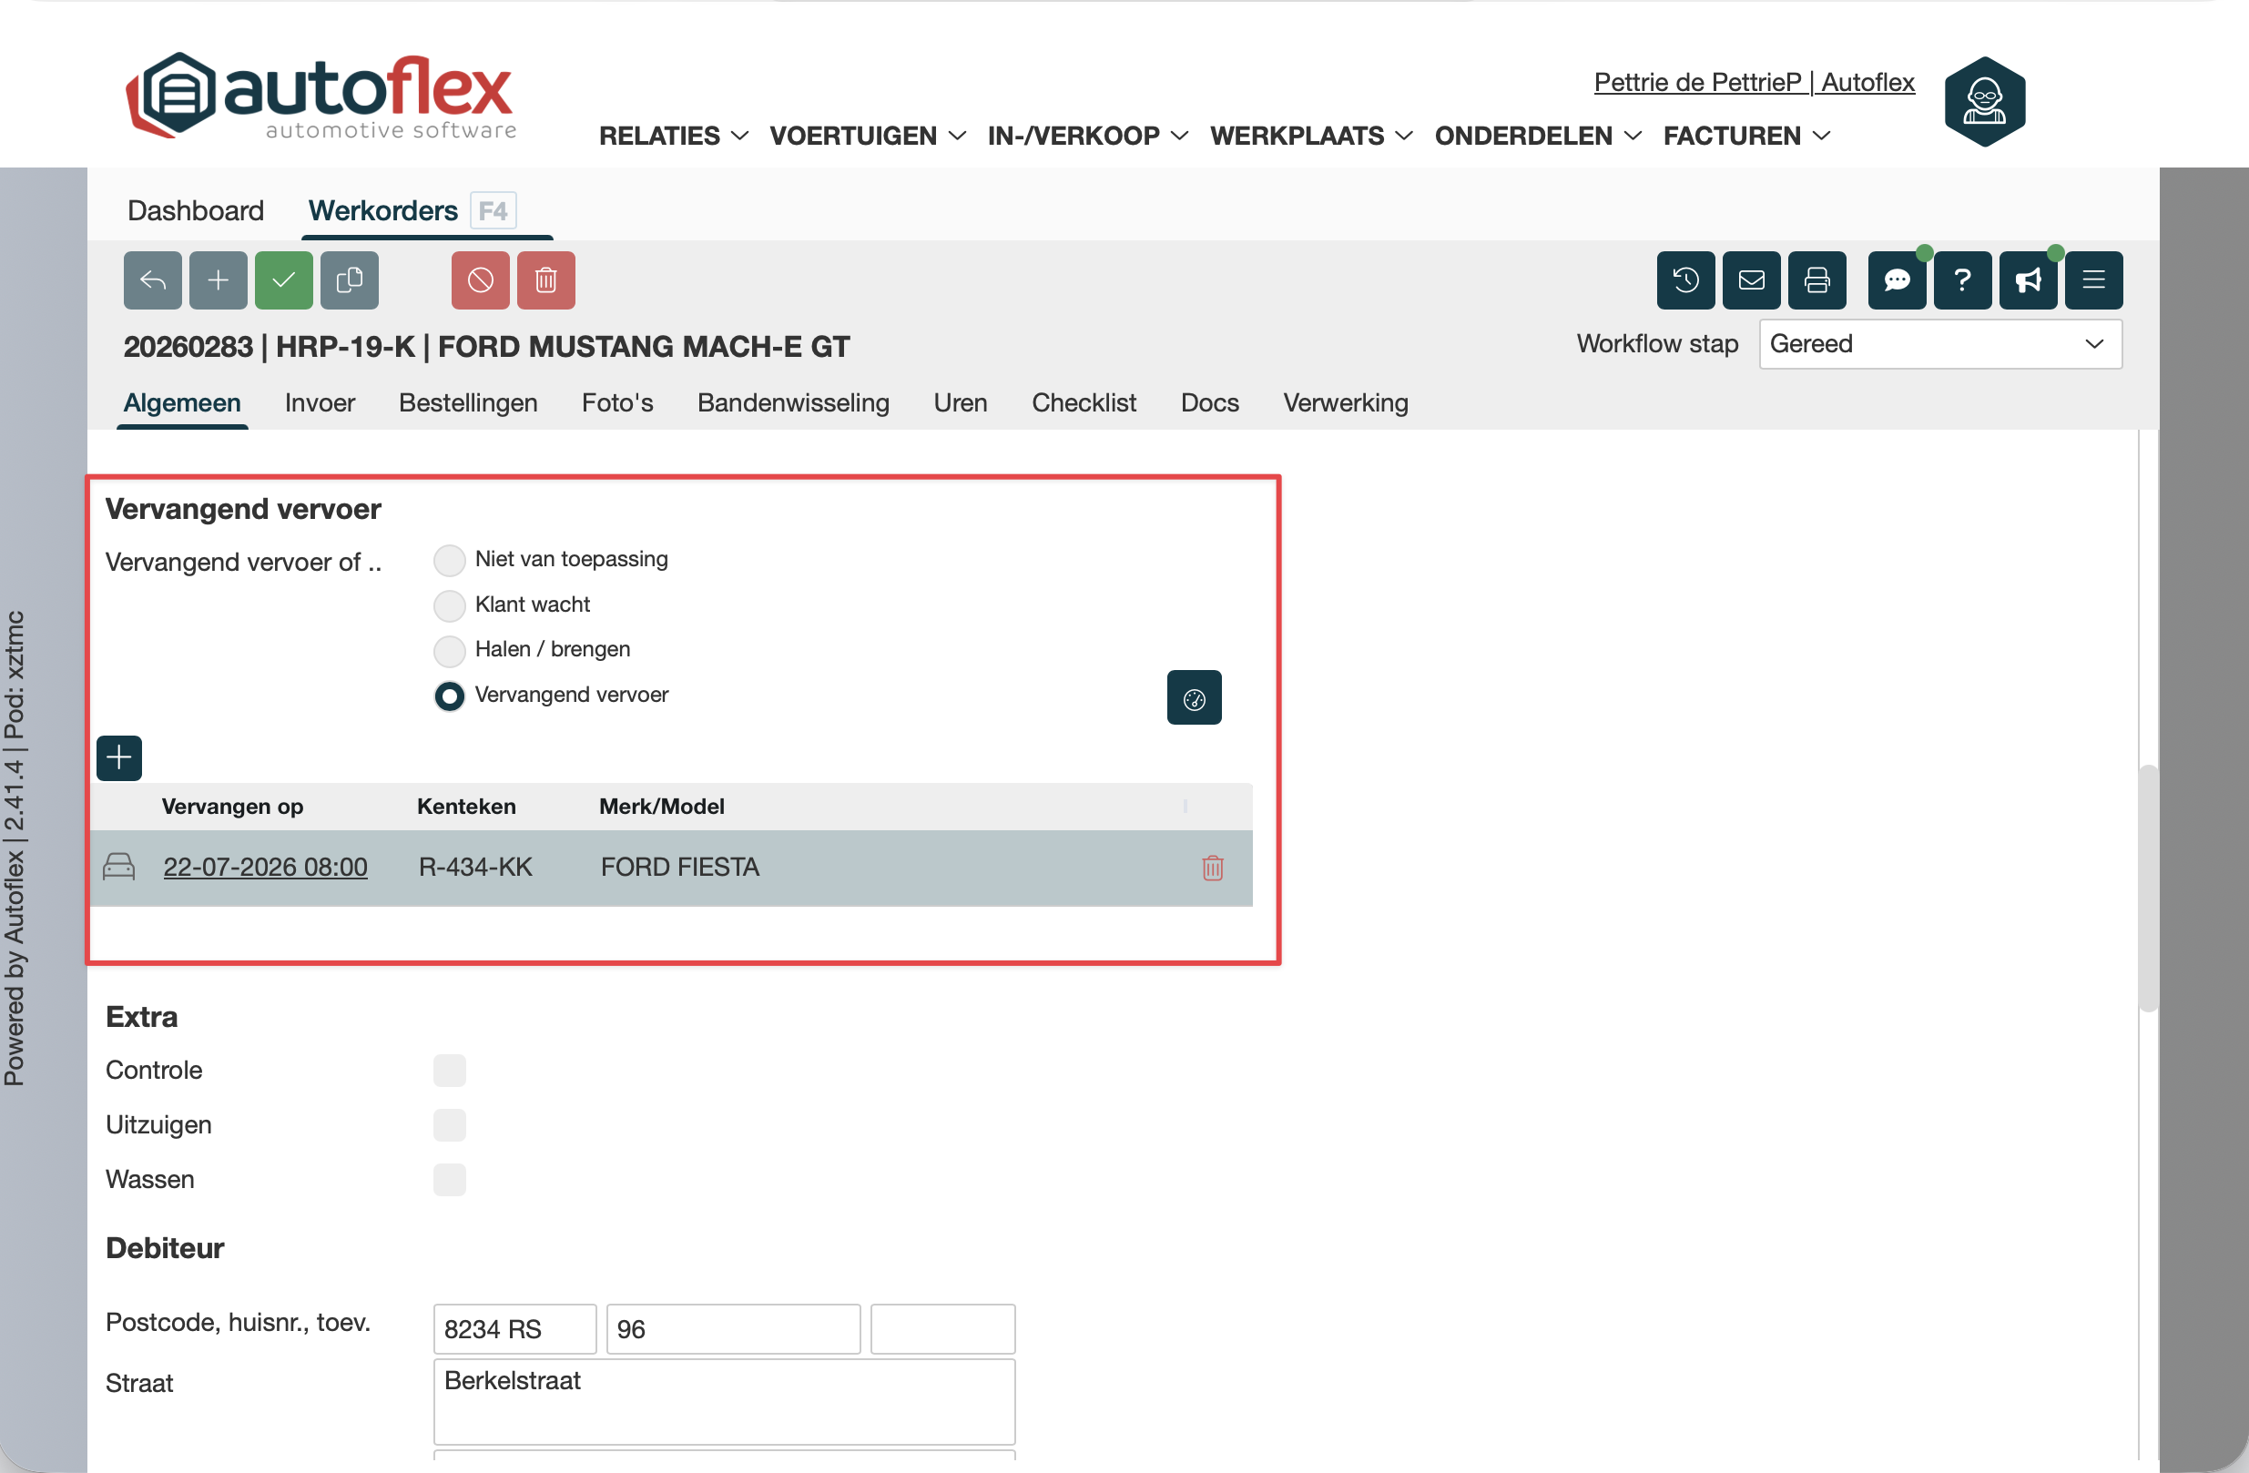Open the history clock icon
2249x1473 pixels.
pos(1685,280)
